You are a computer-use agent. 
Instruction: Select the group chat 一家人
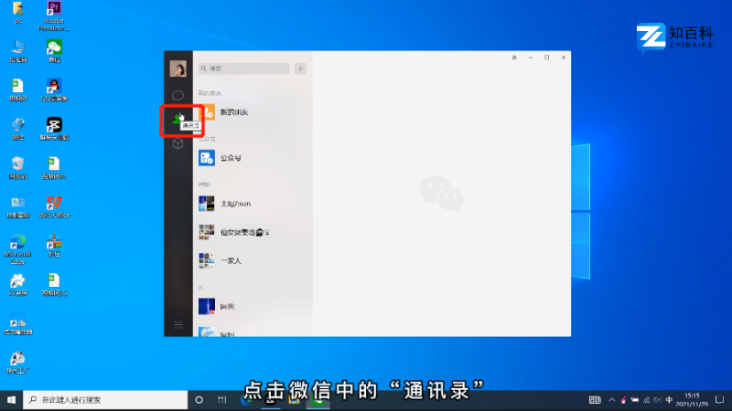point(253,260)
